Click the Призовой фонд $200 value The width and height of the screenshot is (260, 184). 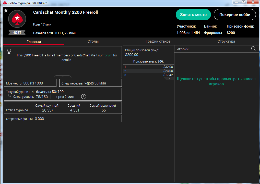point(231,33)
